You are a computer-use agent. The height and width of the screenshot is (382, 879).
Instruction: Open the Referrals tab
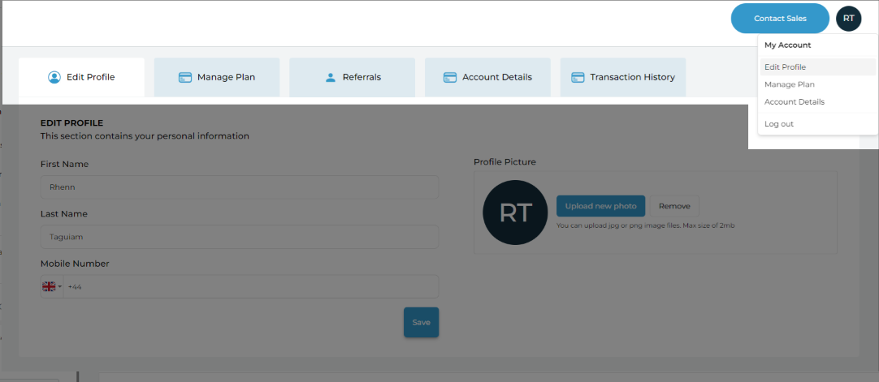(352, 77)
